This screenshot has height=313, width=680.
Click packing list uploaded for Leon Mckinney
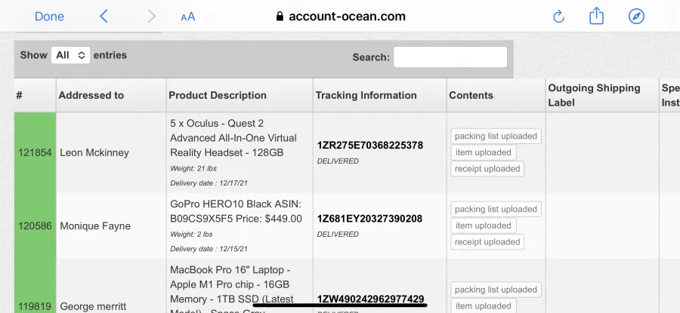tap(496, 136)
